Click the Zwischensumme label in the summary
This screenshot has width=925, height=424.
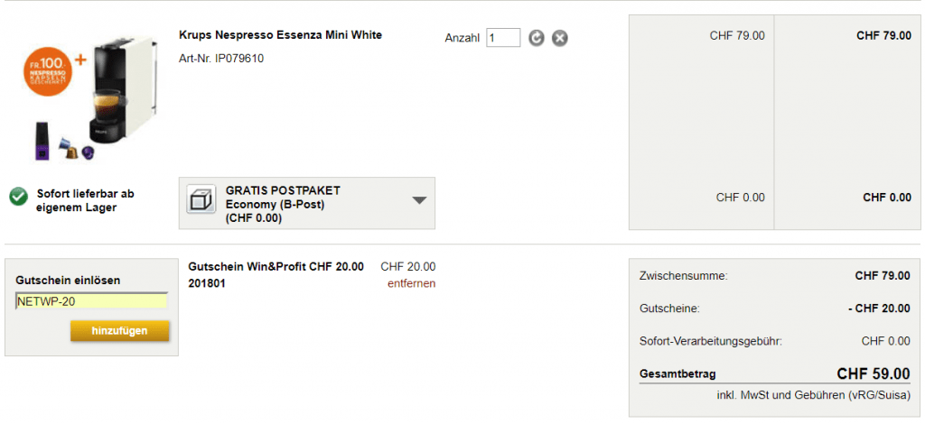[x=683, y=275]
